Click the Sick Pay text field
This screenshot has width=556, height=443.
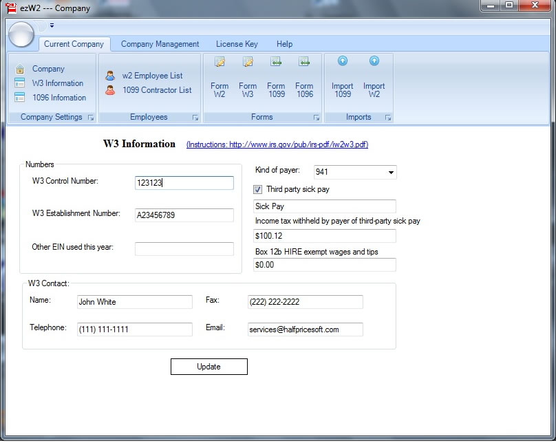click(325, 206)
